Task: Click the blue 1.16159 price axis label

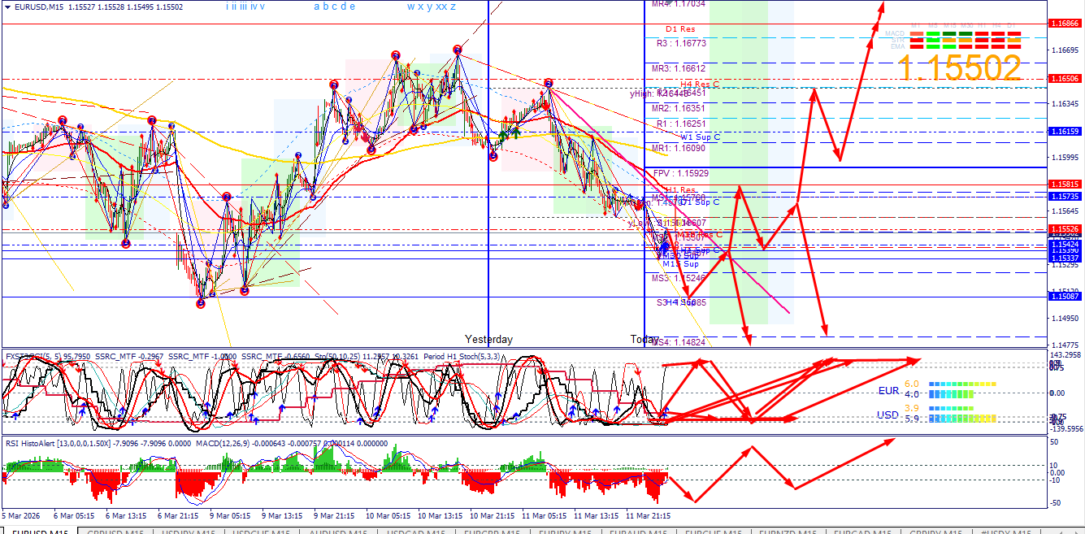Action: coord(1064,131)
